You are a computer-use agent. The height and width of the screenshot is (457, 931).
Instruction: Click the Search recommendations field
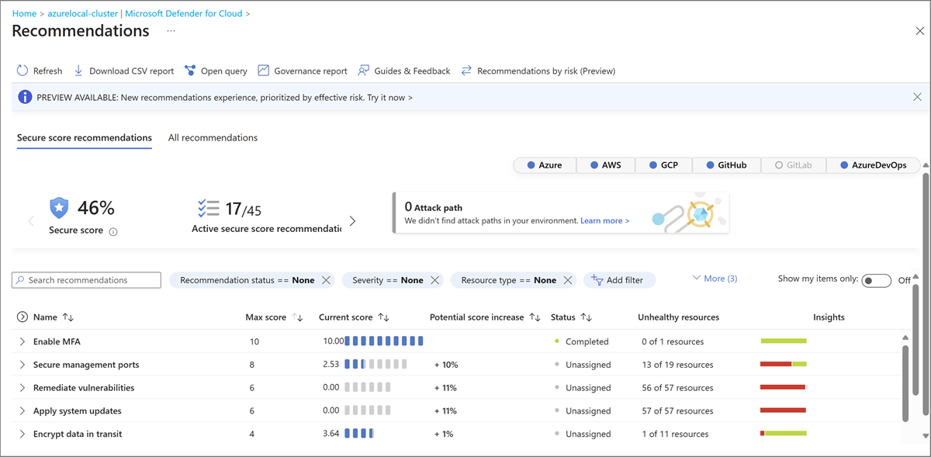(x=86, y=280)
